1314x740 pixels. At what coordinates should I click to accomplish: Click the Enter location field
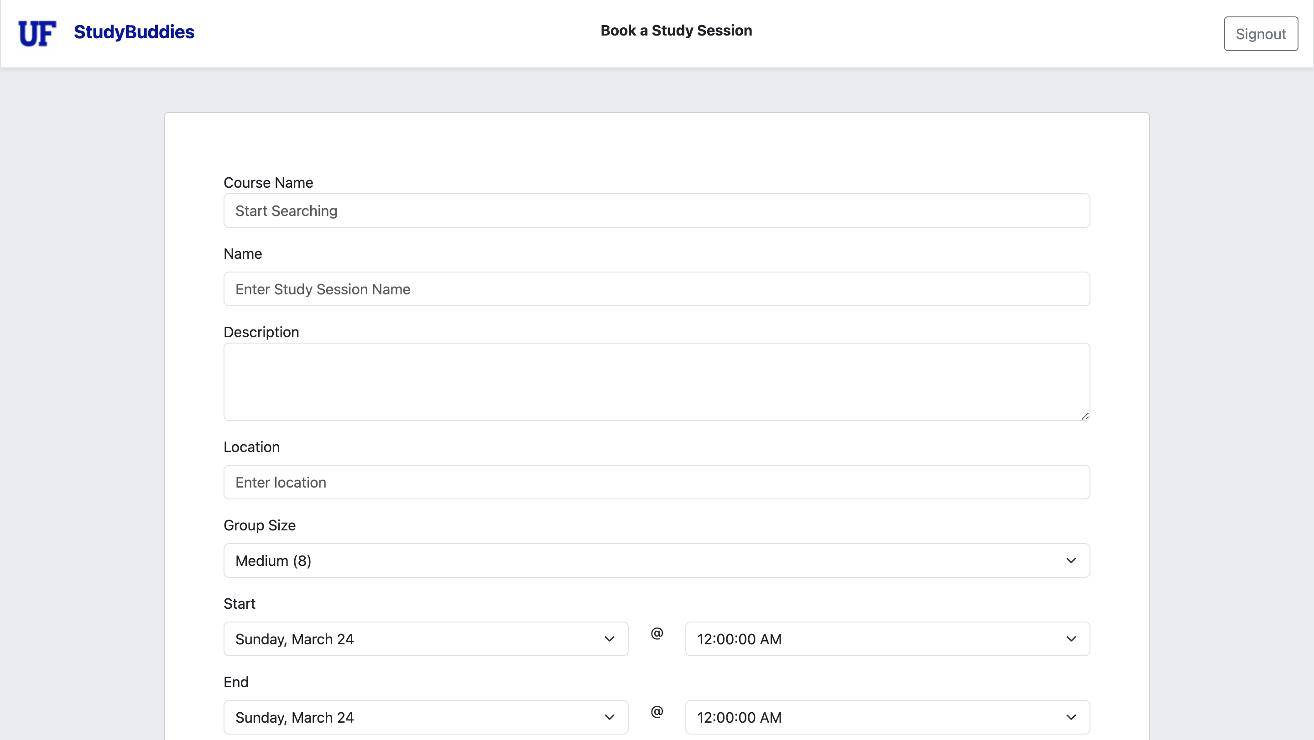coord(657,482)
